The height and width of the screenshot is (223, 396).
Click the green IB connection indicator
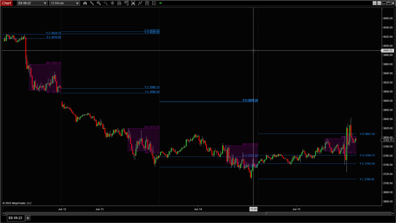(x=161, y=3)
